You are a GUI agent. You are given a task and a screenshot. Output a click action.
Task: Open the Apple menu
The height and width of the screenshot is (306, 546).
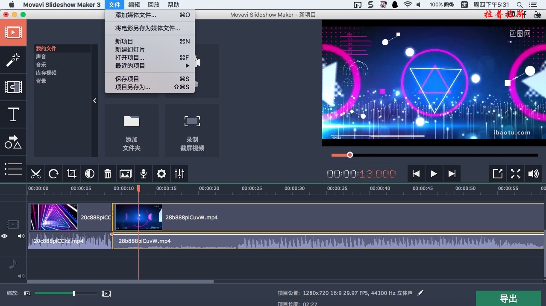coord(12,5)
